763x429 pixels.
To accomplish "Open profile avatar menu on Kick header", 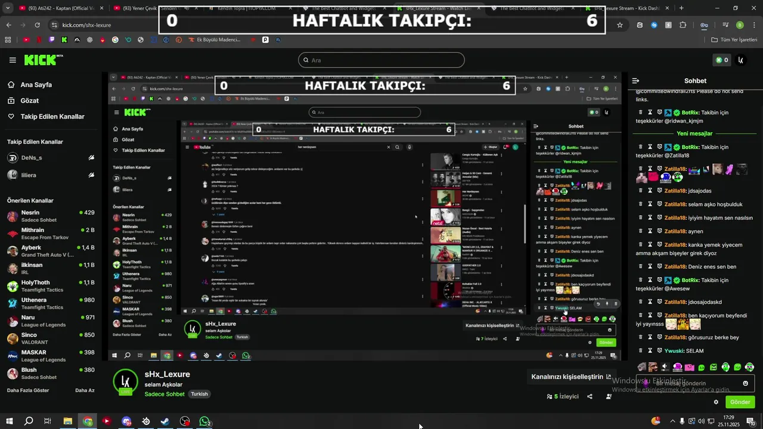I will (x=741, y=60).
